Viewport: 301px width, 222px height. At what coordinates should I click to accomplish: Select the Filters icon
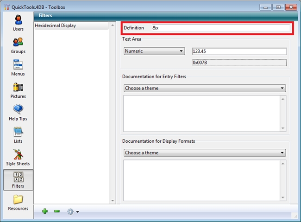[18, 178]
